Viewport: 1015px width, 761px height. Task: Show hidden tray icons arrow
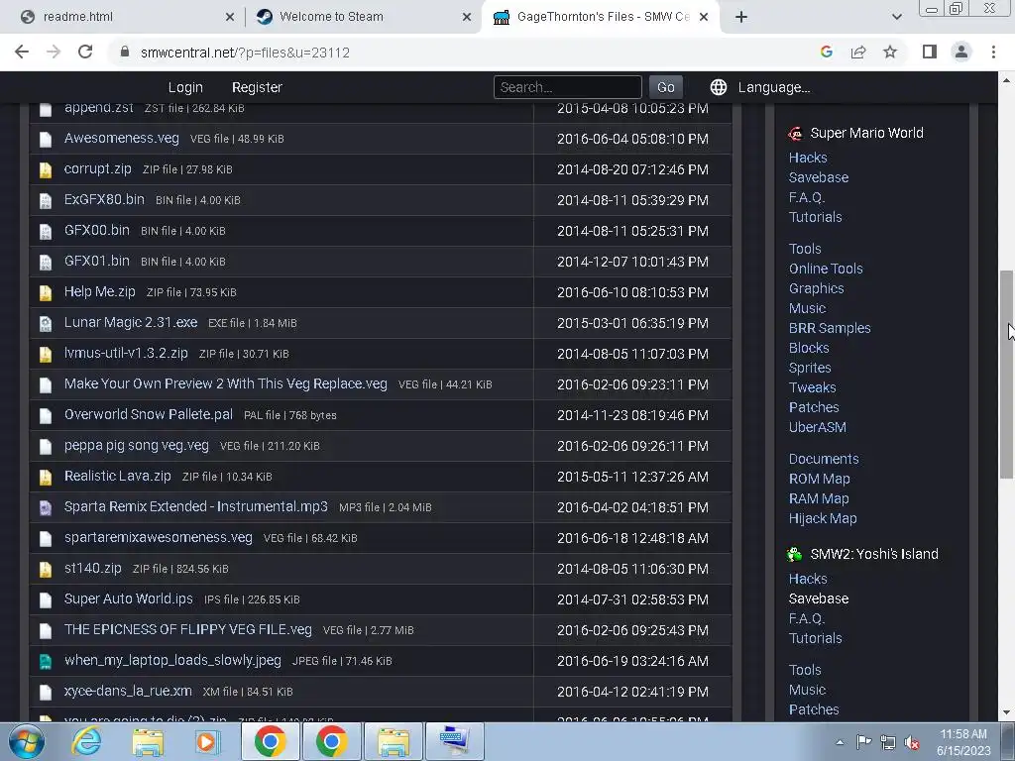[840, 742]
